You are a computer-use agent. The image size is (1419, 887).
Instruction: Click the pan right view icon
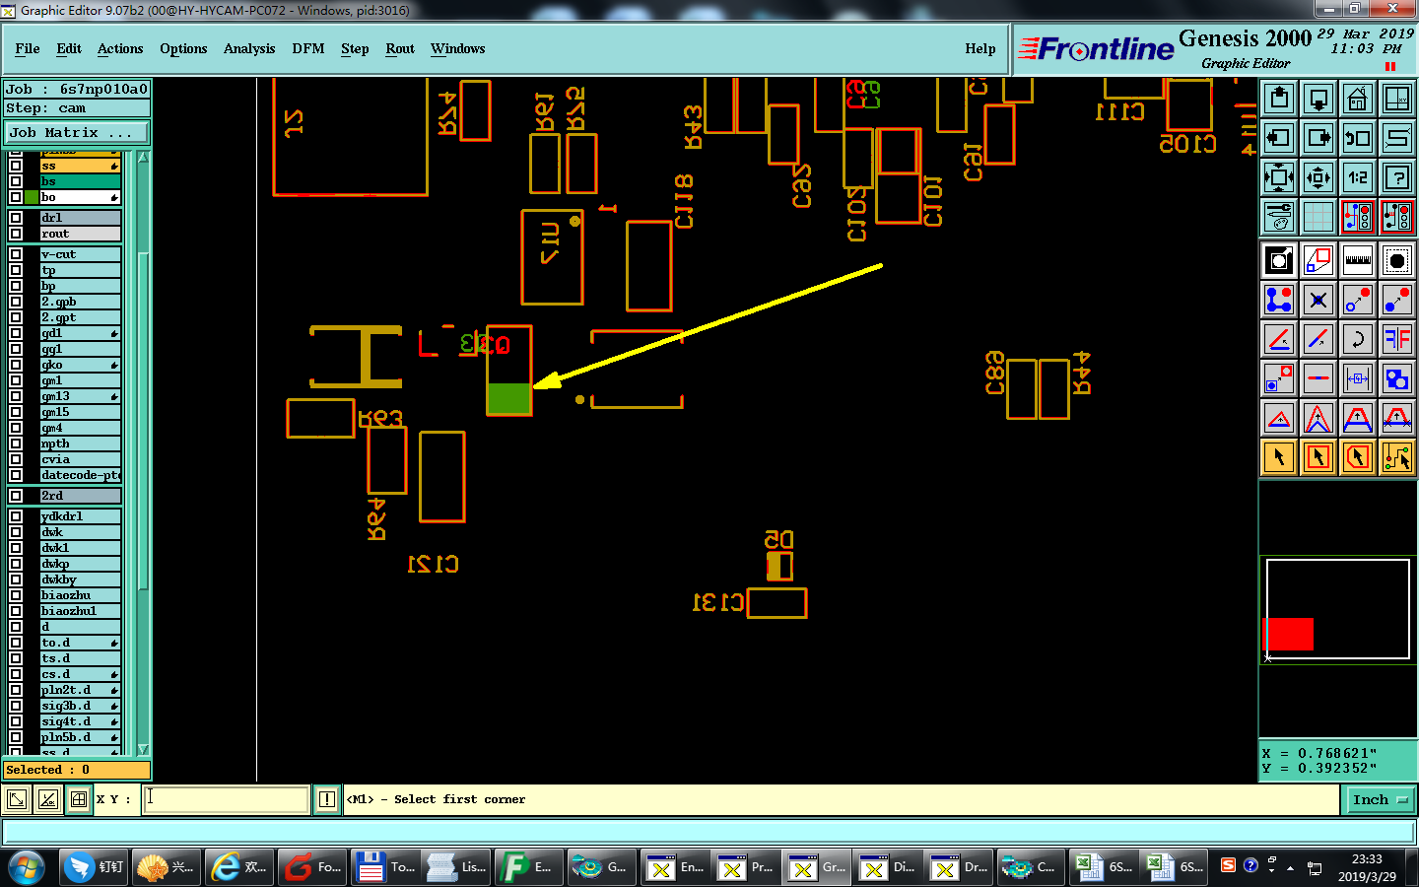[x=1318, y=138]
